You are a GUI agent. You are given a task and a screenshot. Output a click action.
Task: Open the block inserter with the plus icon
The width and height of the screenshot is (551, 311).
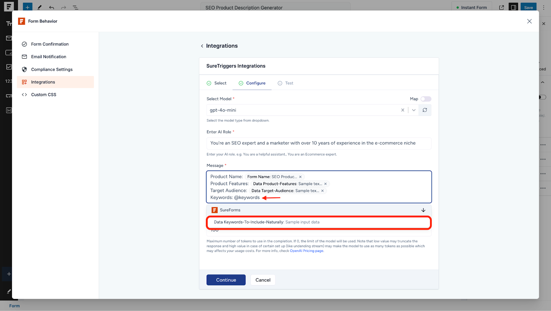27,7
